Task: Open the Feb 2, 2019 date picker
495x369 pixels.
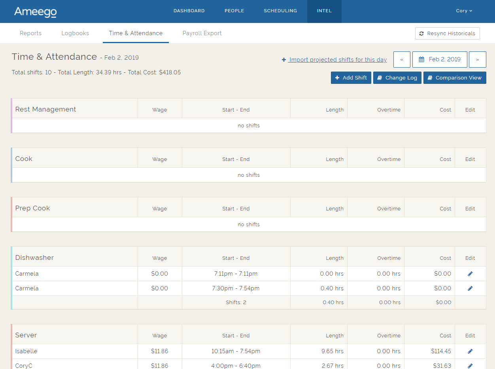Action: click(440, 59)
